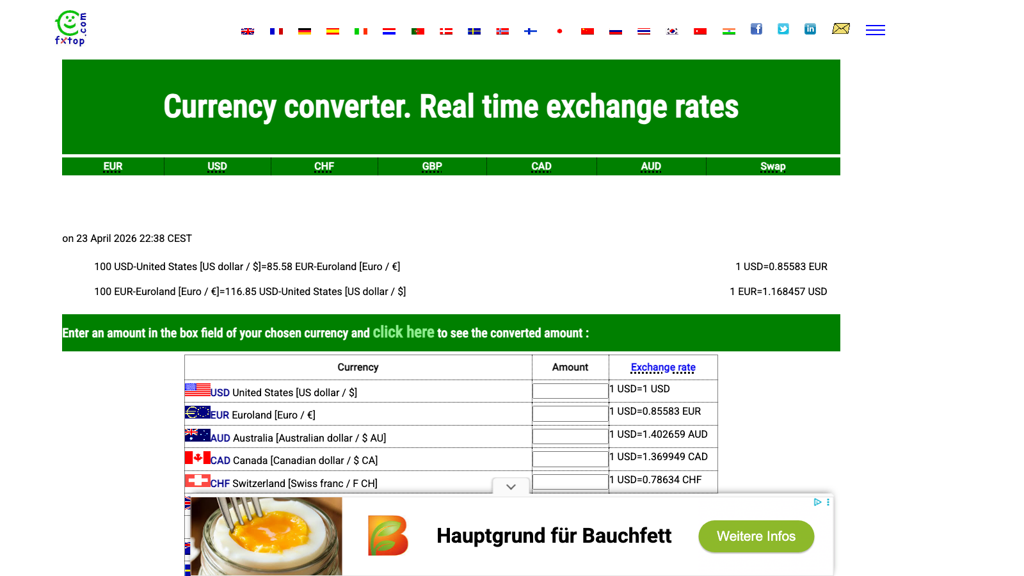Select the CHF tab
This screenshot has height=576, width=1024.
pos(324,166)
